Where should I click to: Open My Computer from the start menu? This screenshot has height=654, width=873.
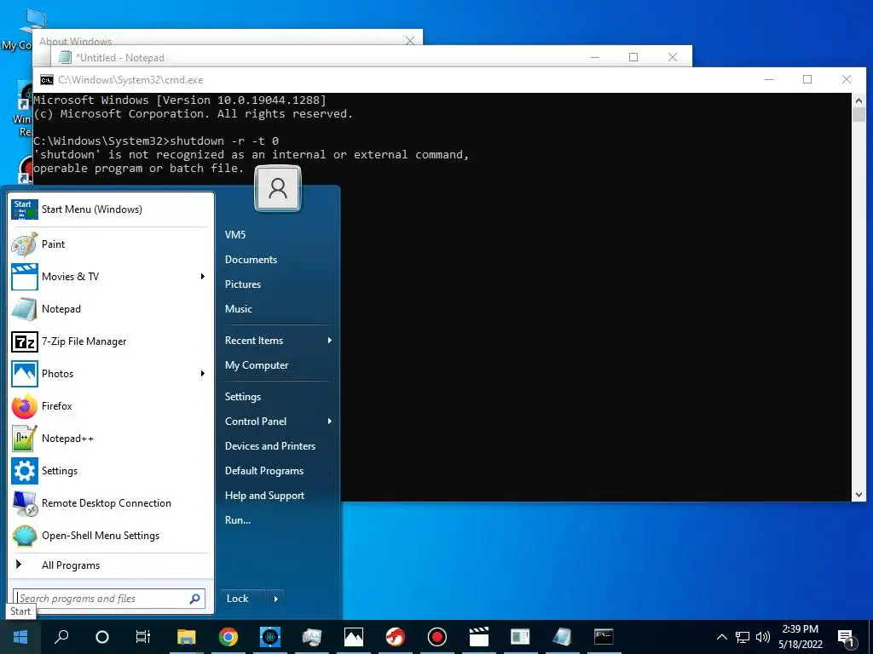[257, 365]
